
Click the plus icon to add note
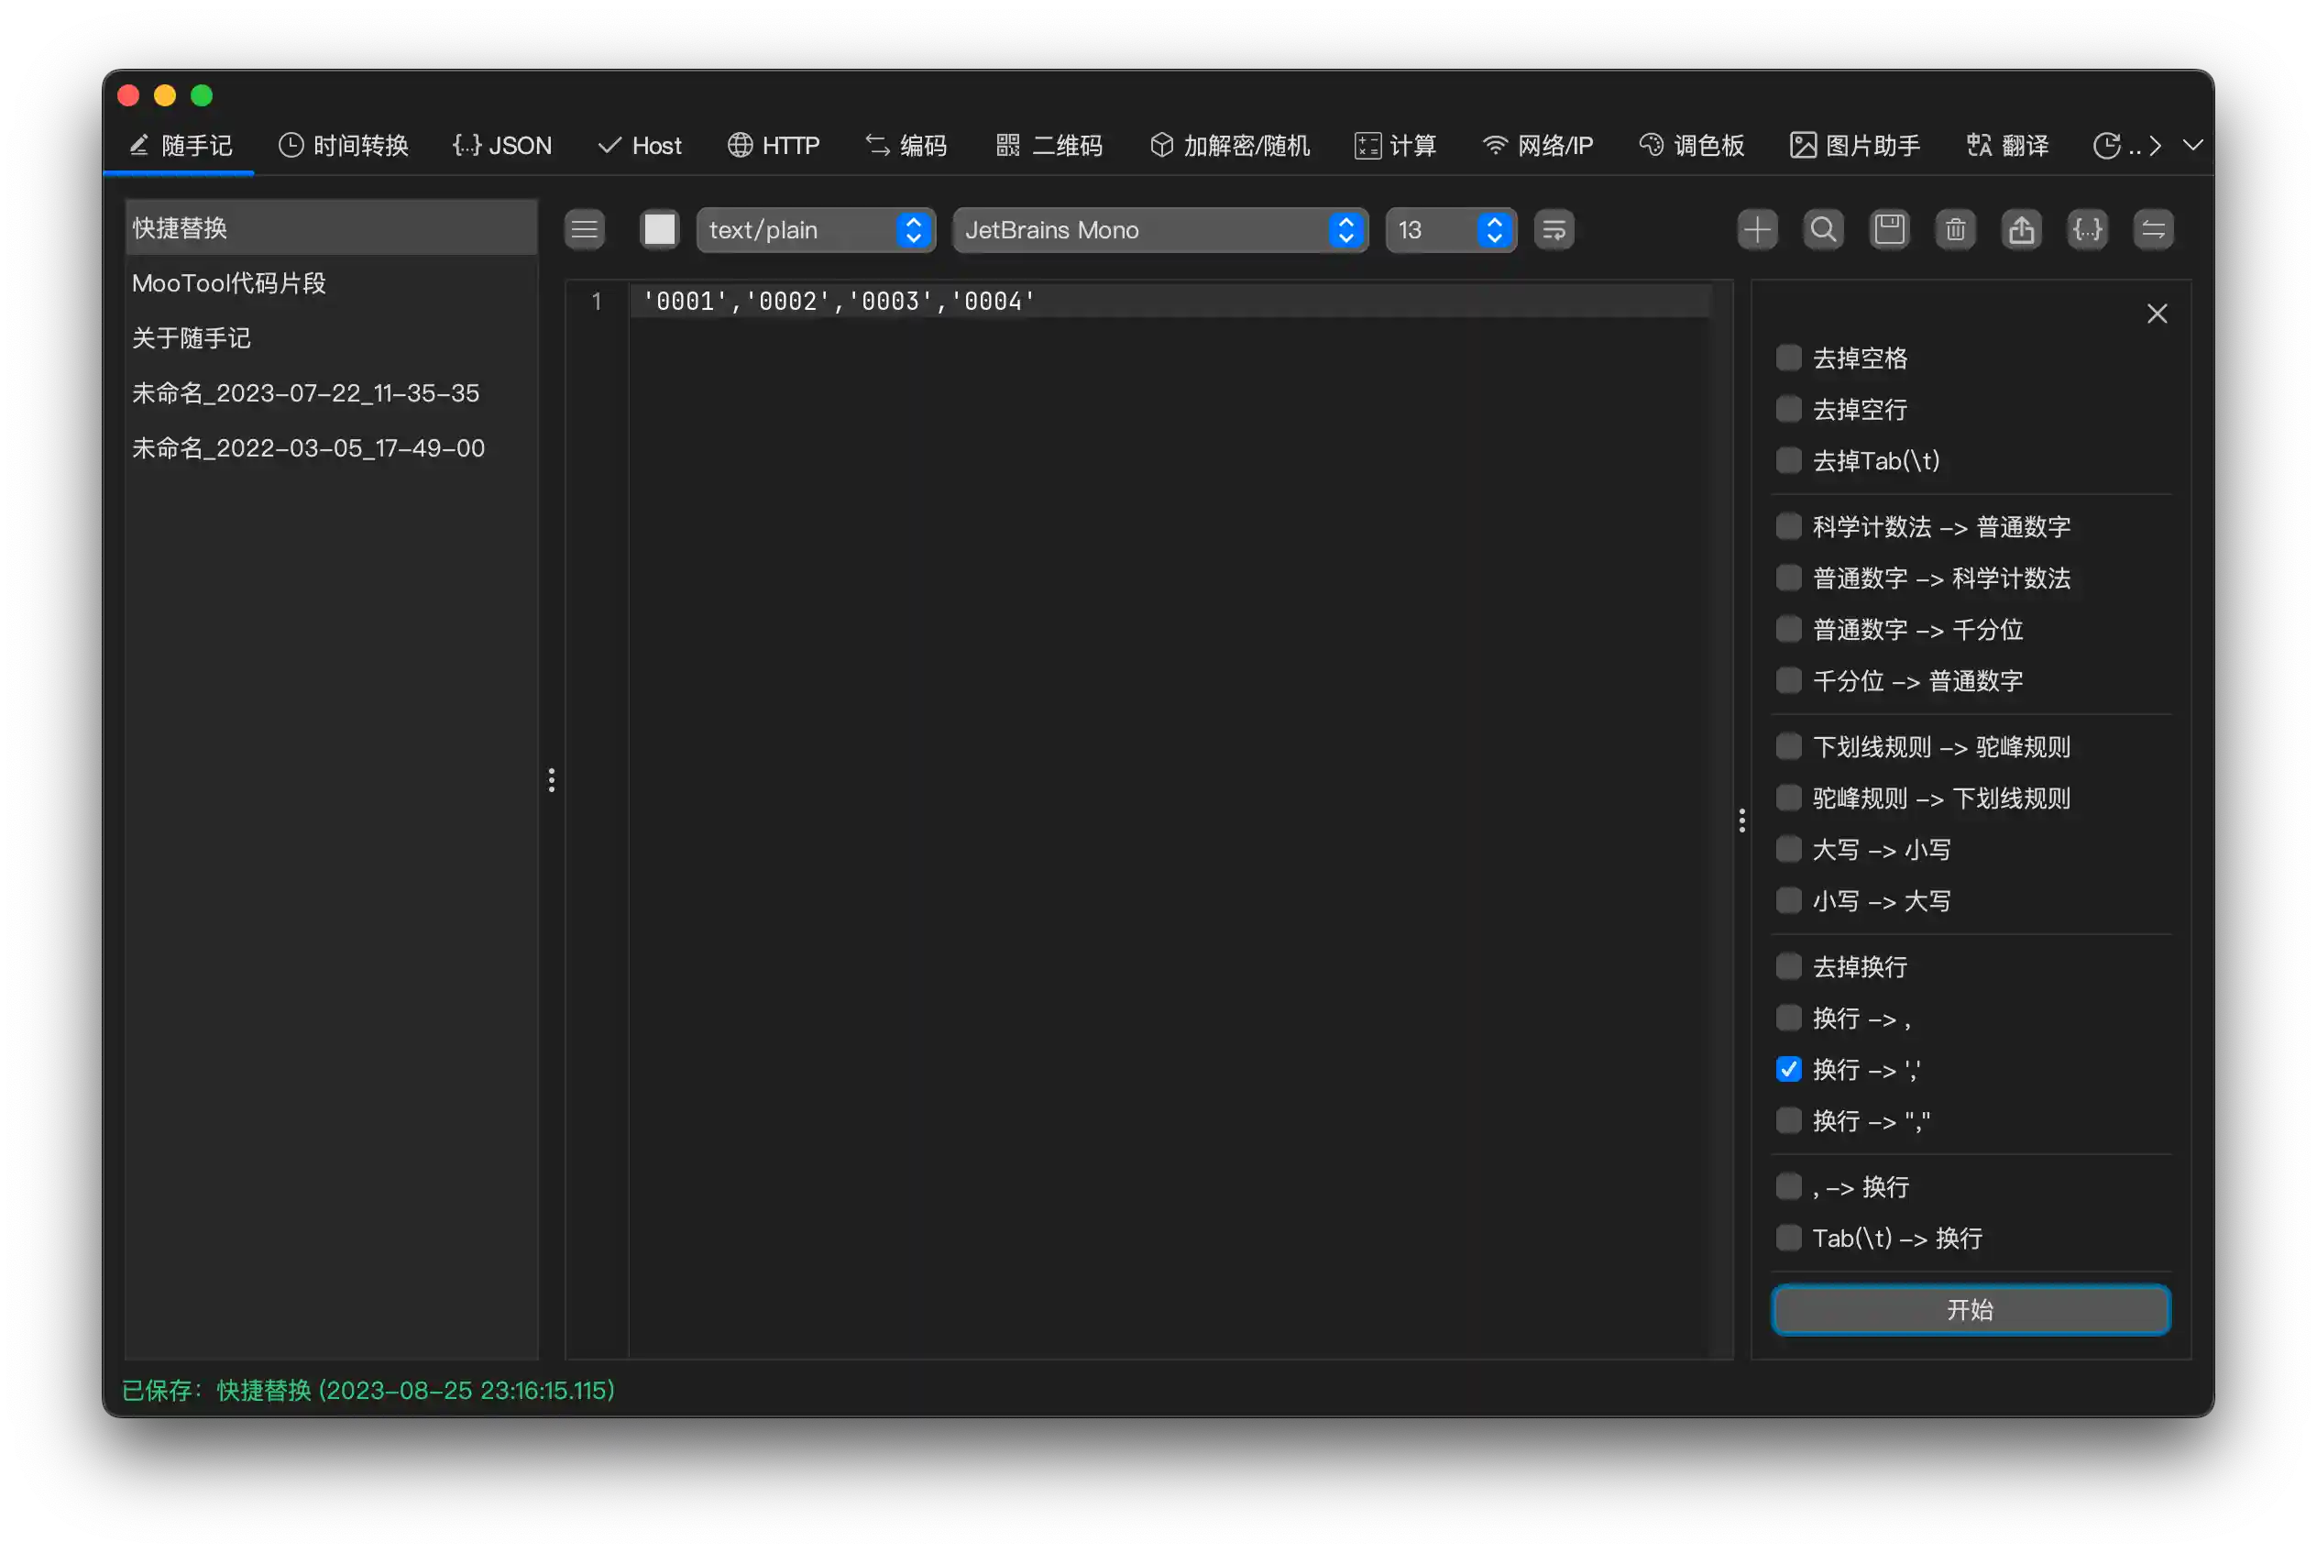click(1757, 230)
